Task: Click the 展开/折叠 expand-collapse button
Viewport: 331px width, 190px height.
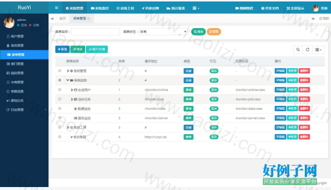Action: coord(97,49)
